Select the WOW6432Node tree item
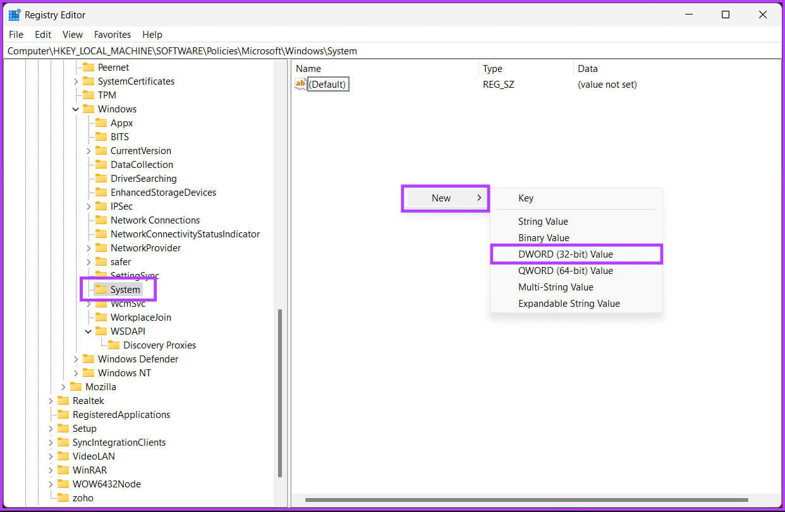This screenshot has width=785, height=512. click(107, 484)
